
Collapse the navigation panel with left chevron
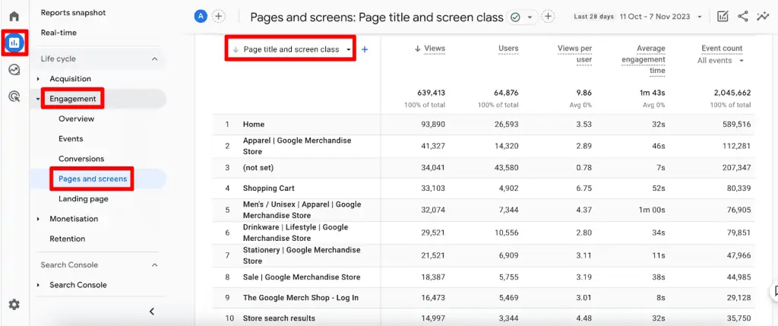click(152, 312)
